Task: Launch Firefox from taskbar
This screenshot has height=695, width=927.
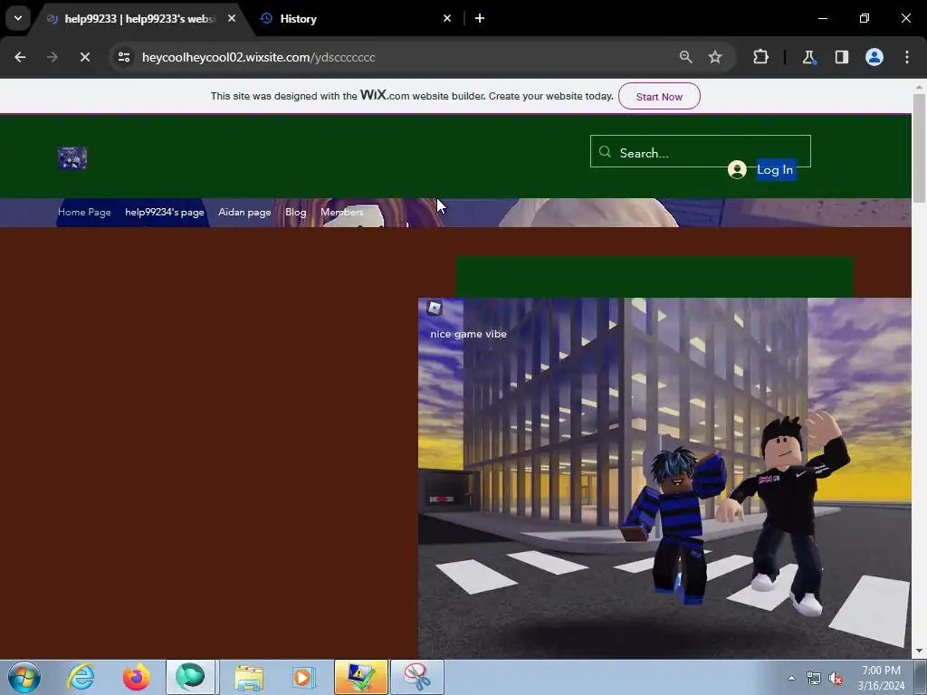Action: pyautogui.click(x=136, y=677)
